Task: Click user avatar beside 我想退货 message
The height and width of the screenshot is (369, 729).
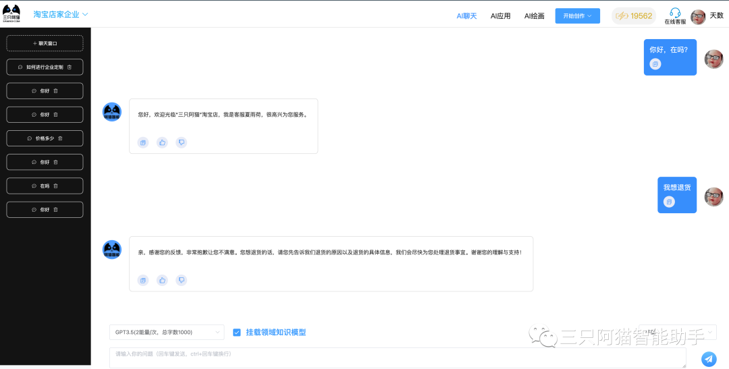Action: [713, 197]
